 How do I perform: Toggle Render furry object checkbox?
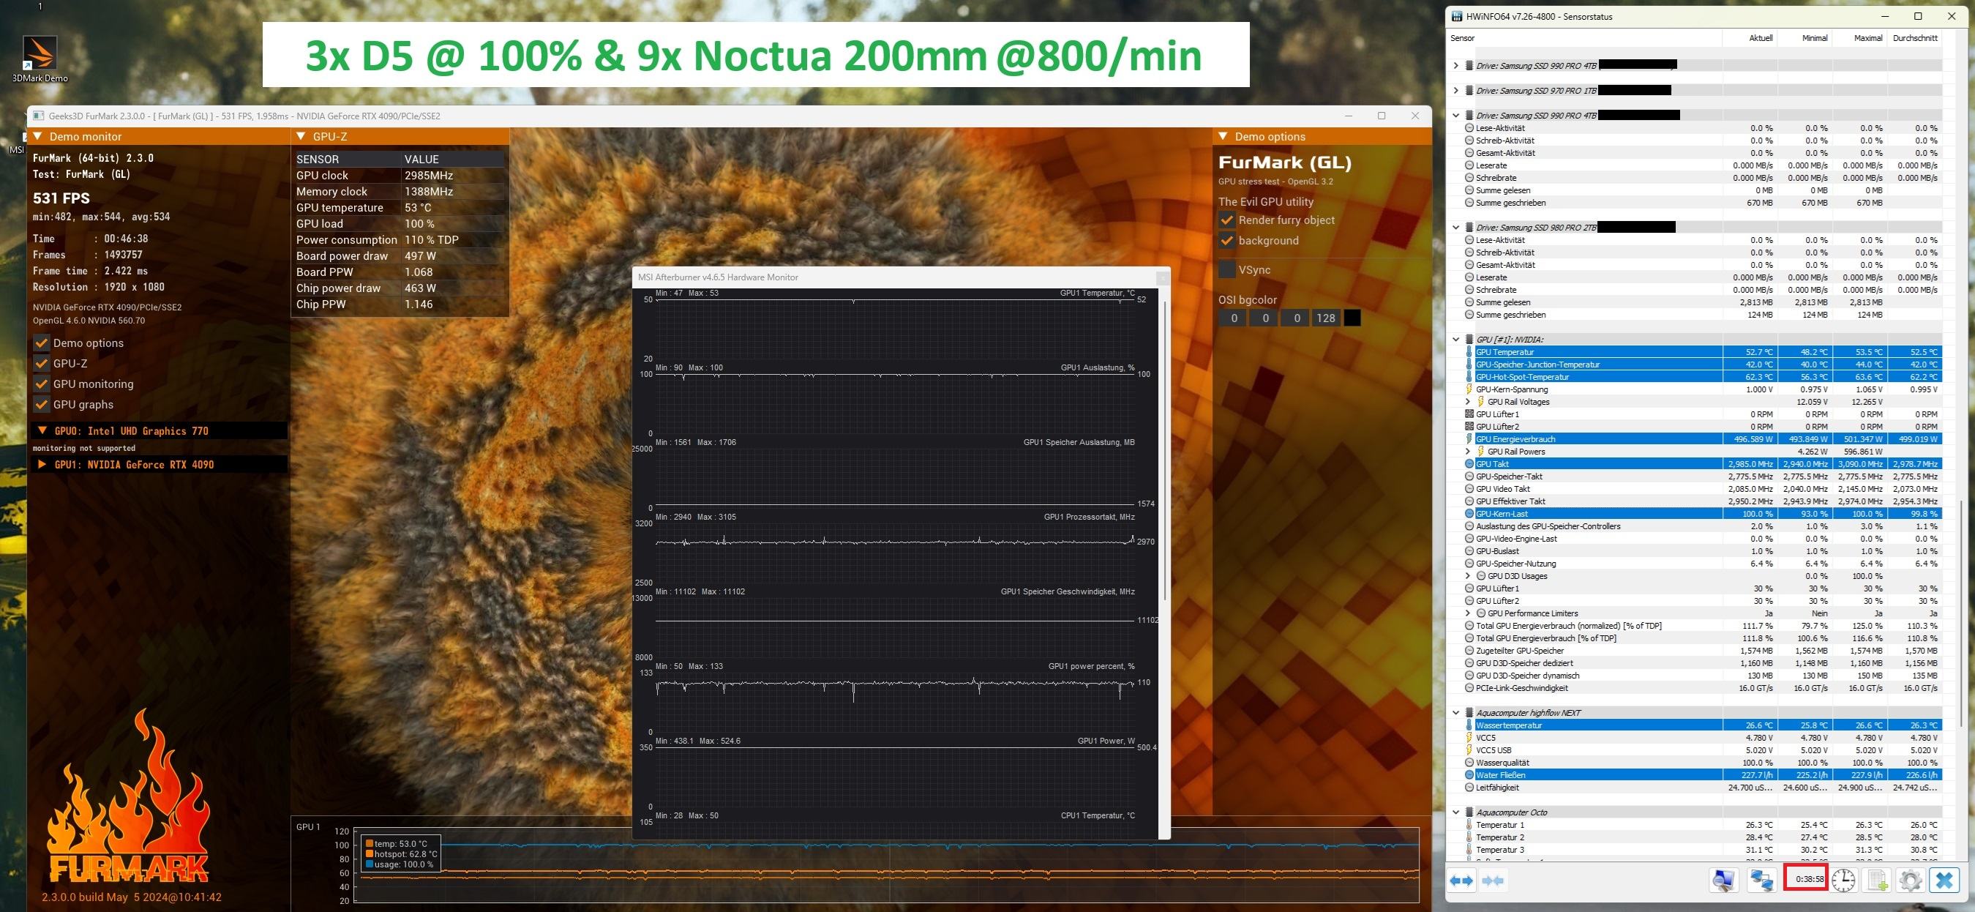pyautogui.click(x=1226, y=220)
